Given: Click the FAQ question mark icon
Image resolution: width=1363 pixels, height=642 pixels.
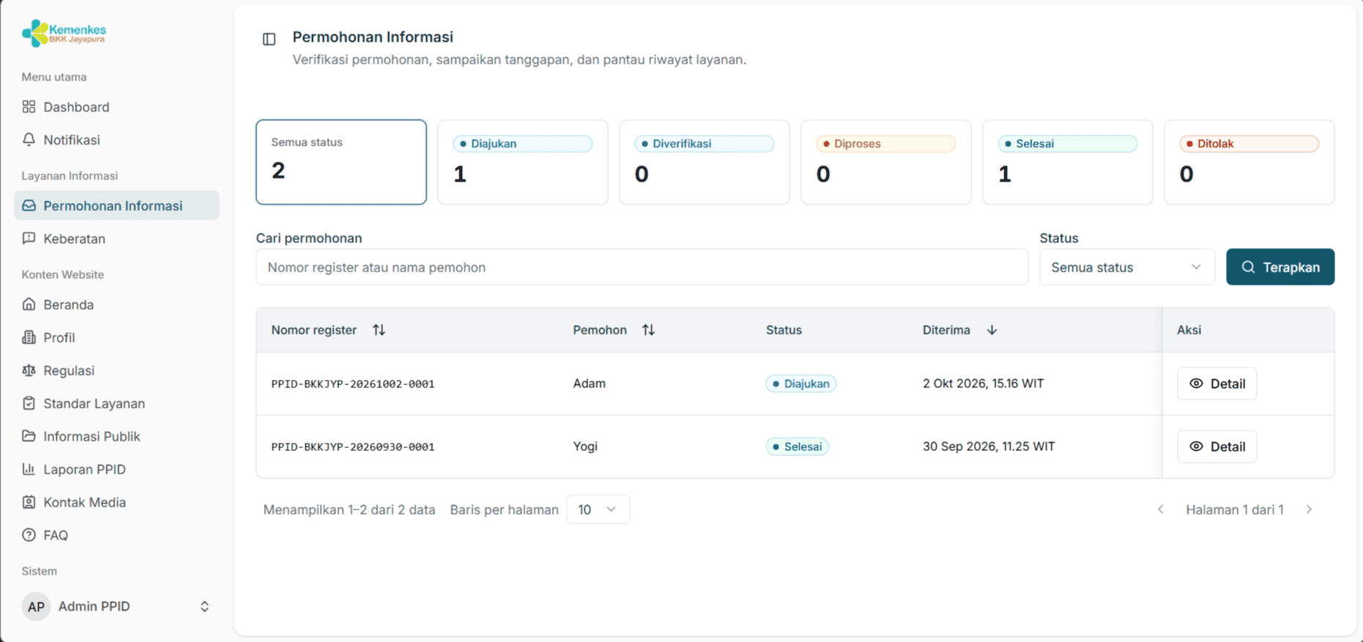Looking at the screenshot, I should [x=29, y=534].
